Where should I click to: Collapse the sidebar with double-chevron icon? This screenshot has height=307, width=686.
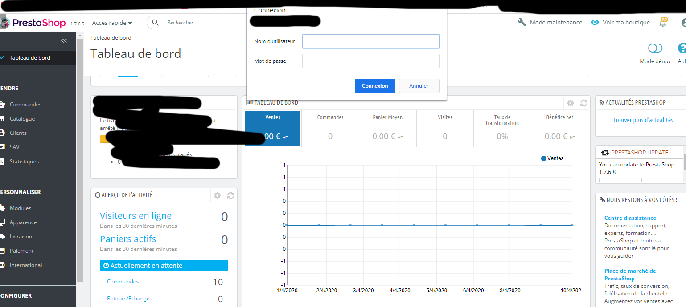point(64,40)
